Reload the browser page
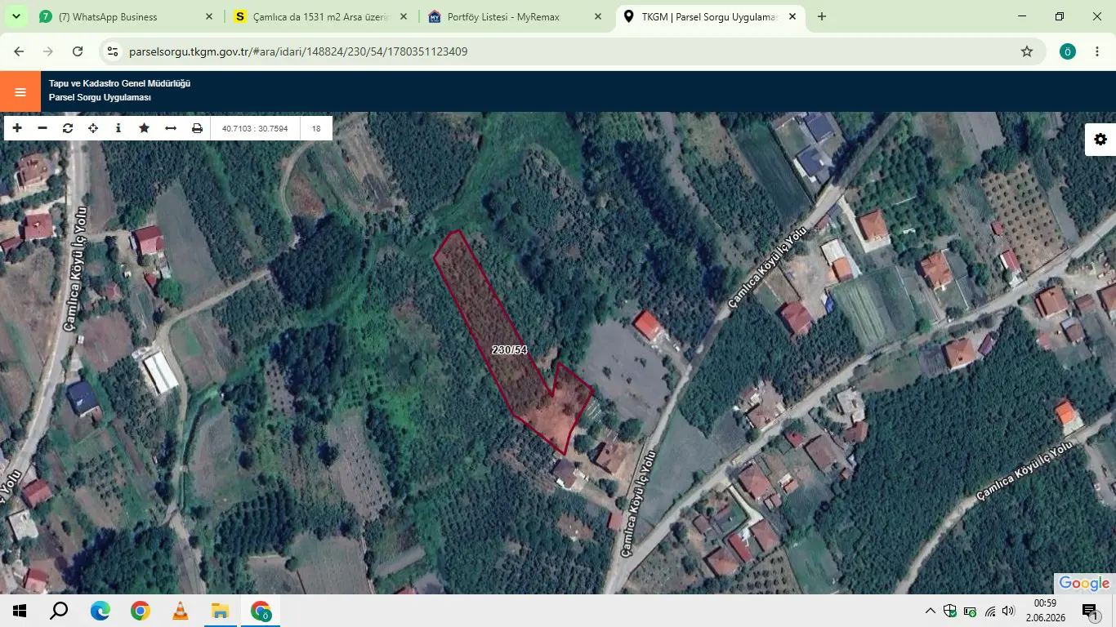 coord(78,51)
